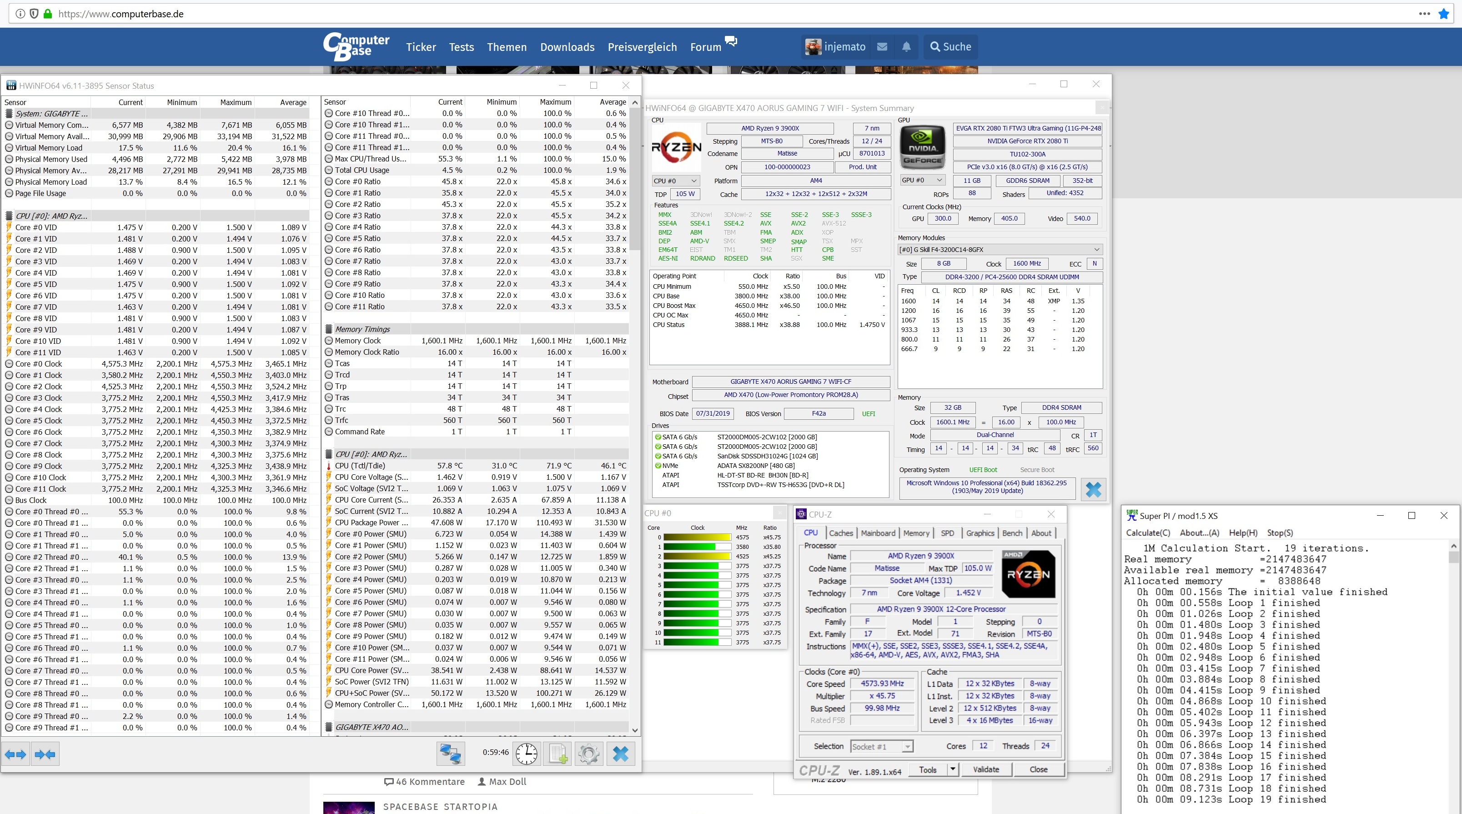Toggle the browser bookmark star
Screen dimensions: 1462x814
coord(1444,14)
